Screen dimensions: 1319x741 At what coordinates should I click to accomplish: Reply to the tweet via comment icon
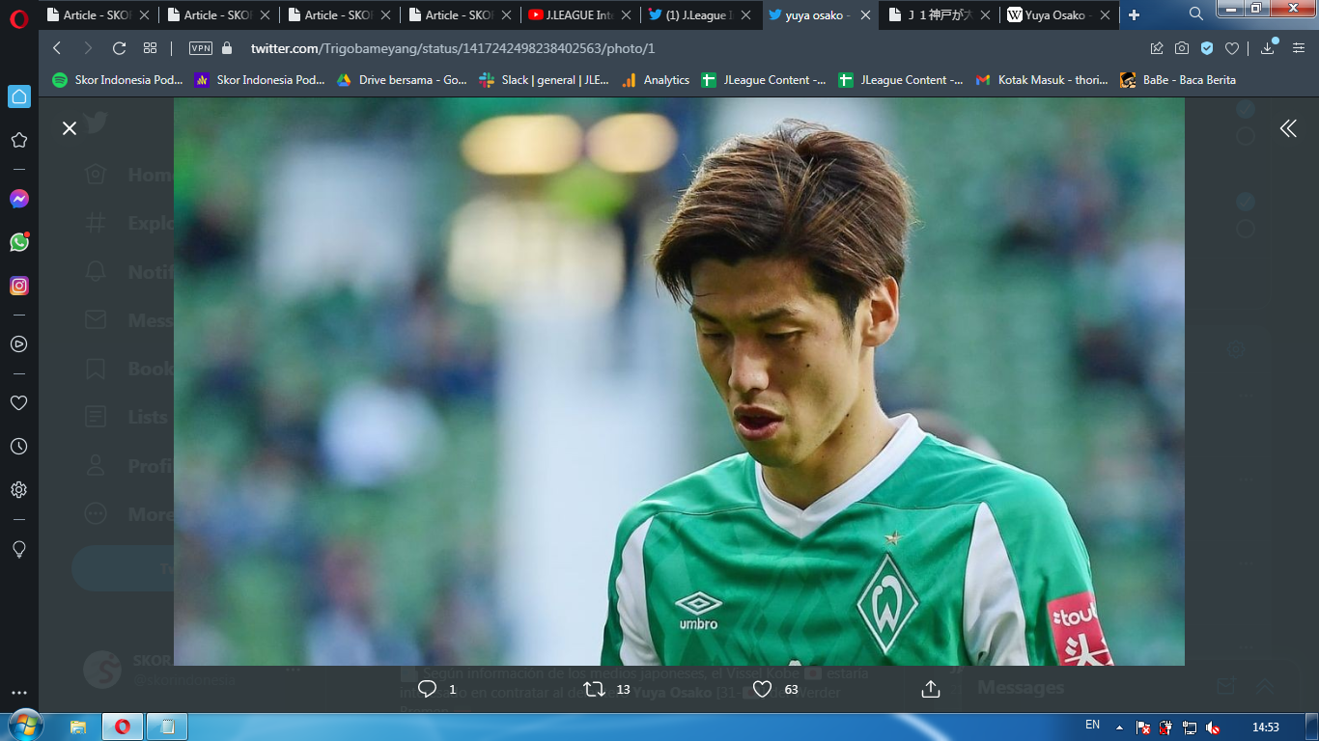point(427,689)
